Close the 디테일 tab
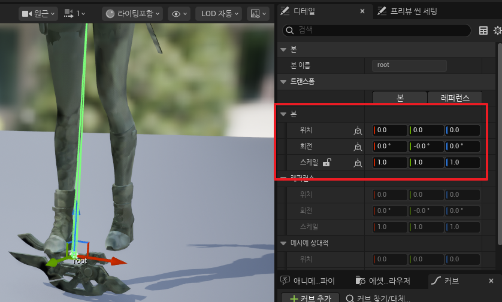 pos(361,11)
